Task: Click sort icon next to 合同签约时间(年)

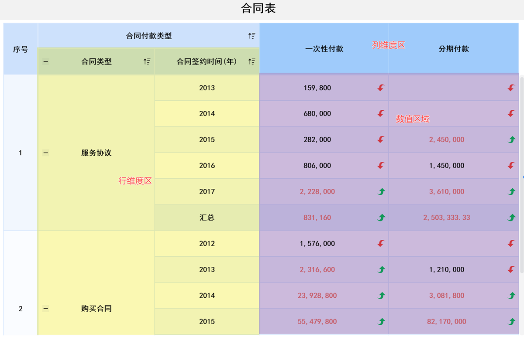Action: [252, 61]
